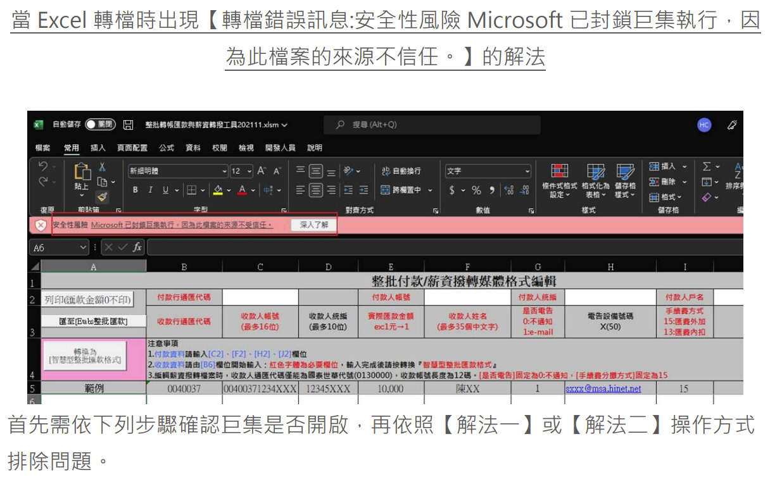
Task: Click the 深入了解 button
Action: click(313, 225)
